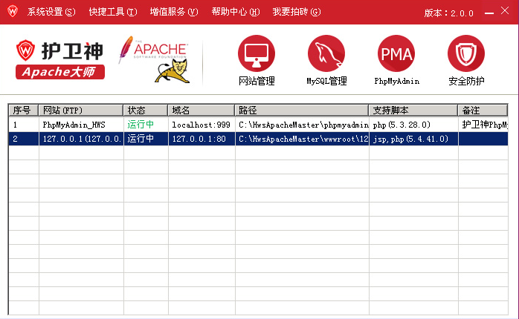Click the 运行中 status in highlighted row 2
The image size is (519, 319).
(x=141, y=139)
